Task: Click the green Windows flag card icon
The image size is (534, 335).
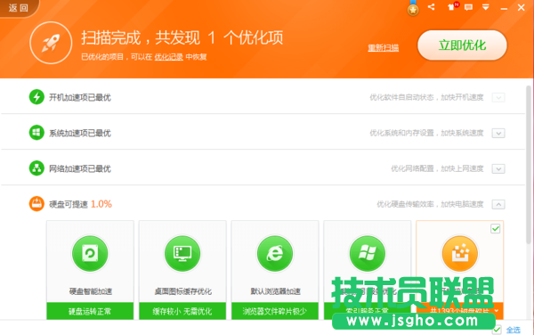Action: click(x=368, y=254)
